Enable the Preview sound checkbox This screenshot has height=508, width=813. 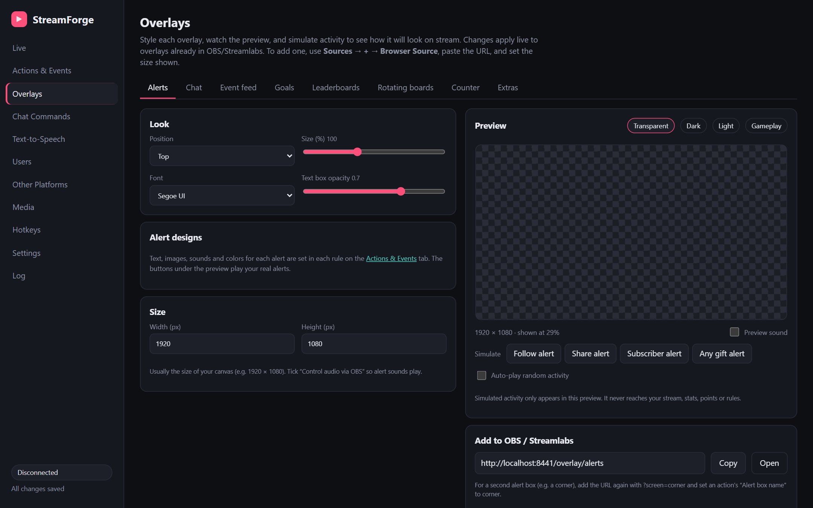pyautogui.click(x=734, y=332)
